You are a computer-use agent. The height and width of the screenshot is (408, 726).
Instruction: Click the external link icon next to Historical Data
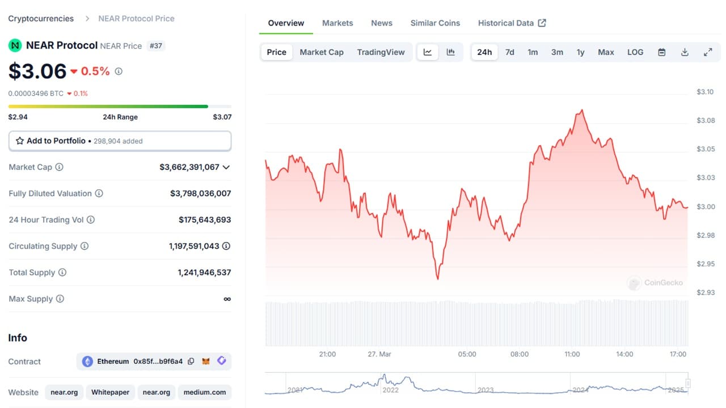(x=542, y=23)
